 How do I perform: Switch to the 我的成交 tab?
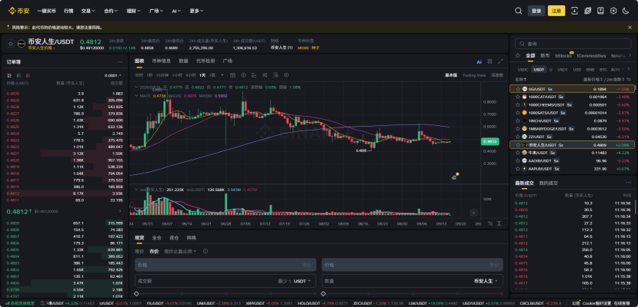pos(549,183)
